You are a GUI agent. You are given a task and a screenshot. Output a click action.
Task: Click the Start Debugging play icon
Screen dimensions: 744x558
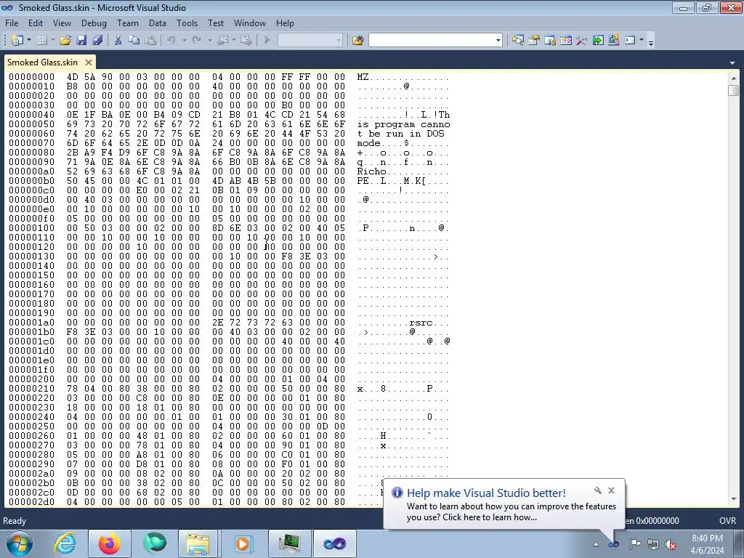[267, 41]
